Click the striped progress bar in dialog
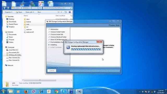The height and width of the screenshot is (94, 167). click(86, 49)
